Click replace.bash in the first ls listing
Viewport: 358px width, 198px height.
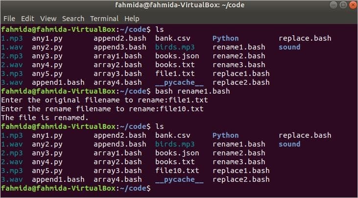(x=305, y=38)
